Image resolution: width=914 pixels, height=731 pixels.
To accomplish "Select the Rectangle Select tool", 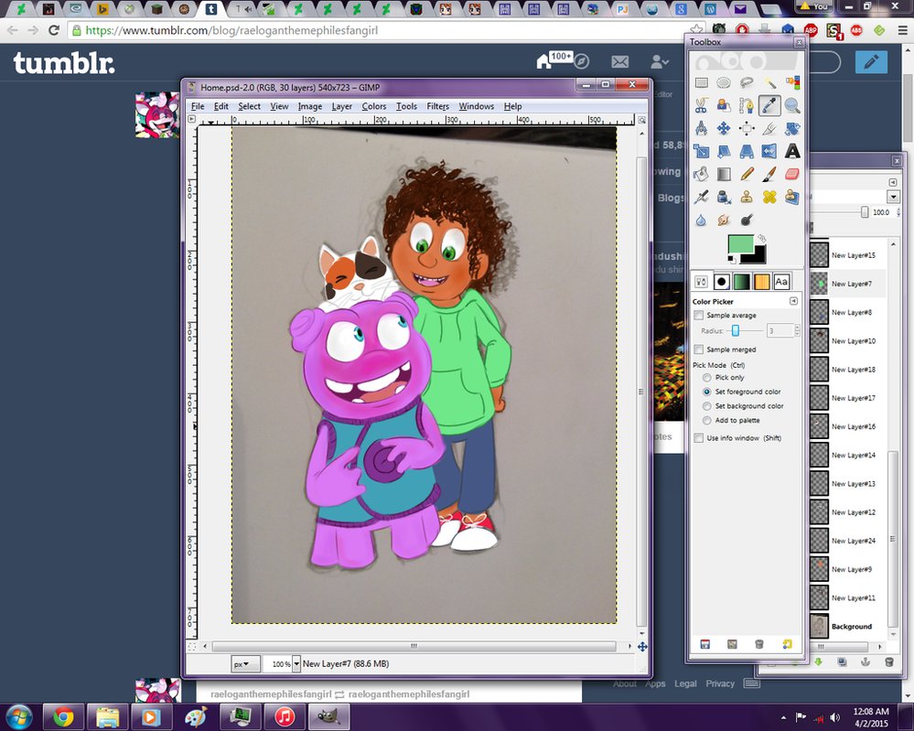I will click(x=702, y=83).
